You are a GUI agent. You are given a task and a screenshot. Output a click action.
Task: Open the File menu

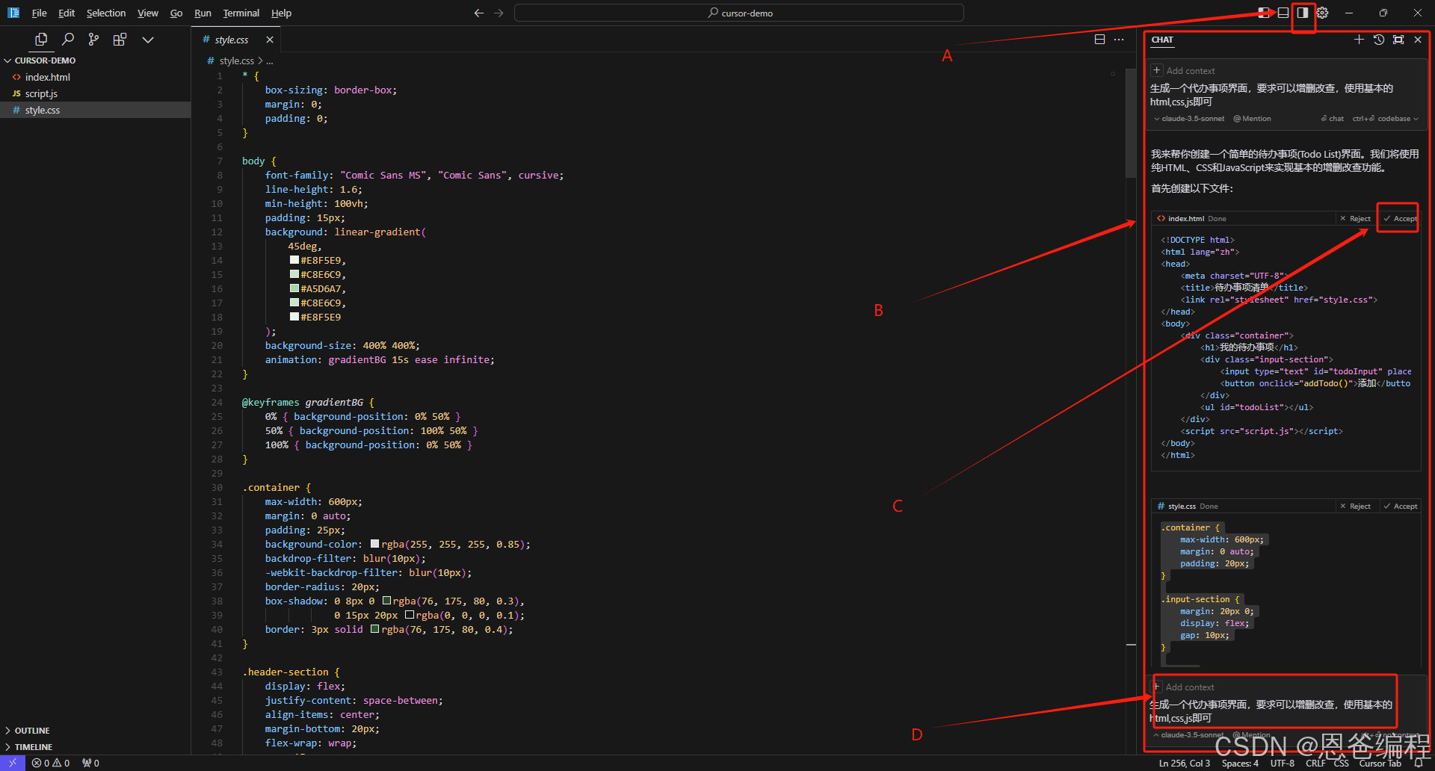(39, 13)
